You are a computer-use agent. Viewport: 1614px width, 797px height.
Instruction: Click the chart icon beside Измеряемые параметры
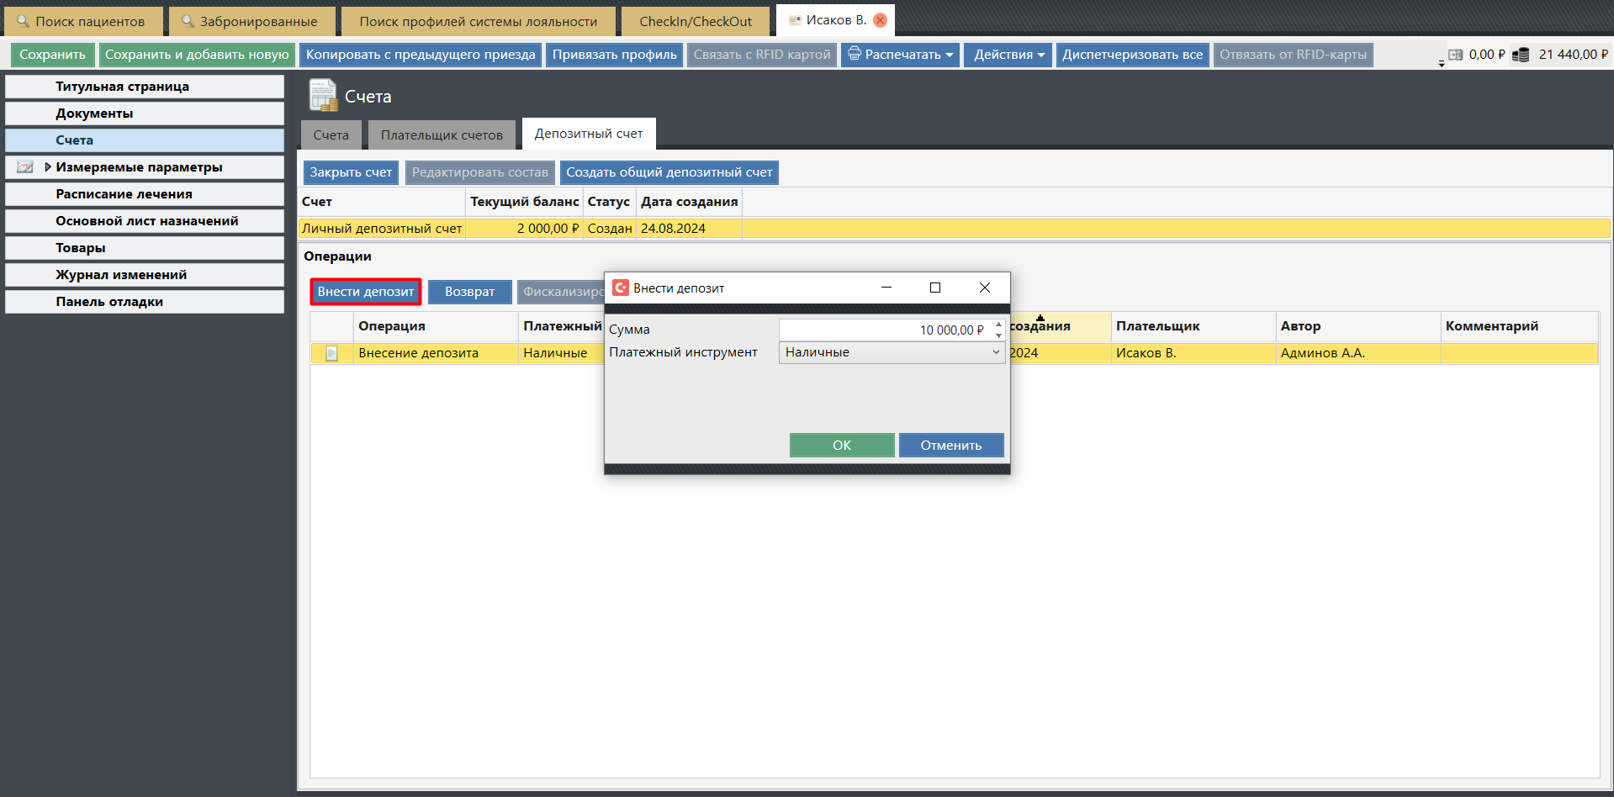(25, 167)
